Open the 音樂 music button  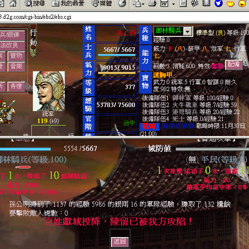pos(16,67)
